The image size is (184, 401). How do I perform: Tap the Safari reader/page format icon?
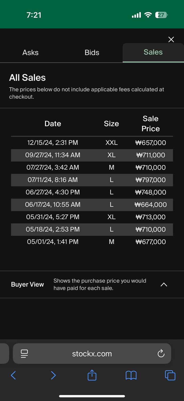(24, 354)
